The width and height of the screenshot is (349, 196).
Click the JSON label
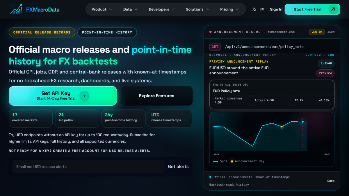[x=331, y=32]
